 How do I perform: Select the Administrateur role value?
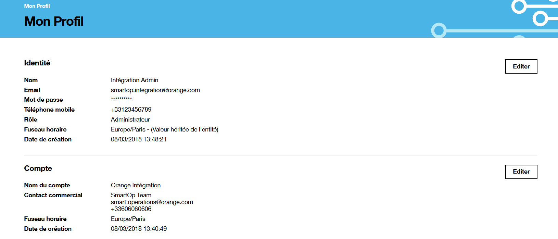130,119
